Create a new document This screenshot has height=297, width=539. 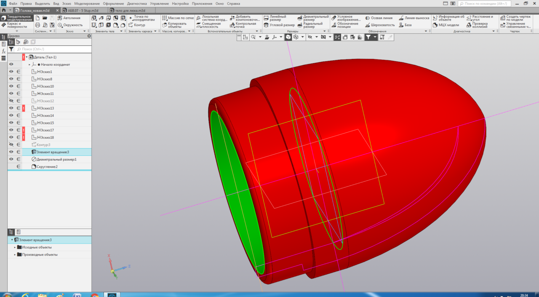click(x=38, y=18)
